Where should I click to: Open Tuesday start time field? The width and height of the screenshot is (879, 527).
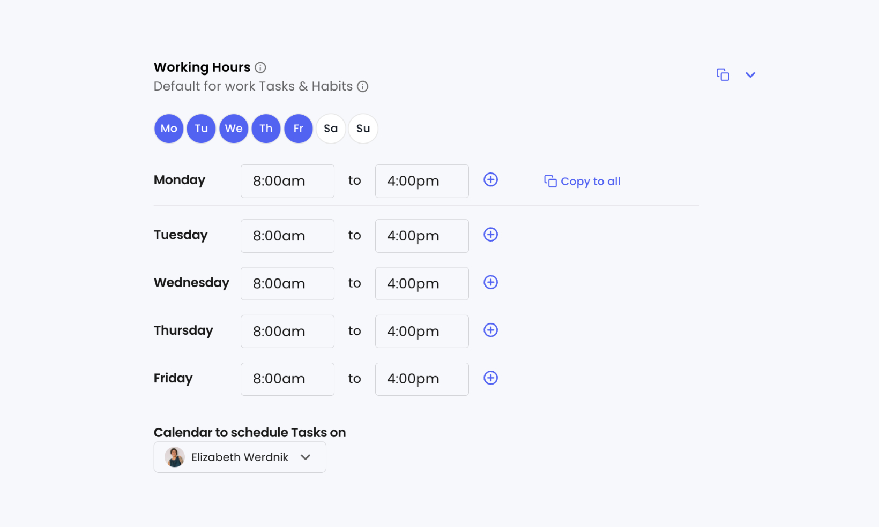[287, 236]
